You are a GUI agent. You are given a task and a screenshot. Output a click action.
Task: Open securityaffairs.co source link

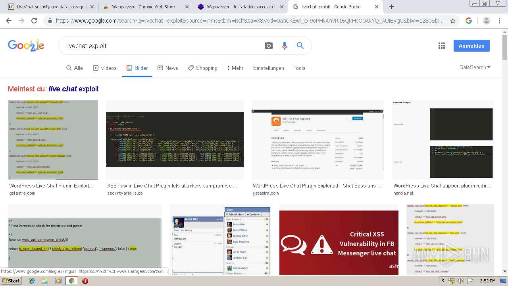pos(125,193)
